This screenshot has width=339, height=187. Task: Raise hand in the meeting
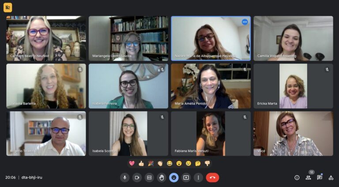[162, 177]
